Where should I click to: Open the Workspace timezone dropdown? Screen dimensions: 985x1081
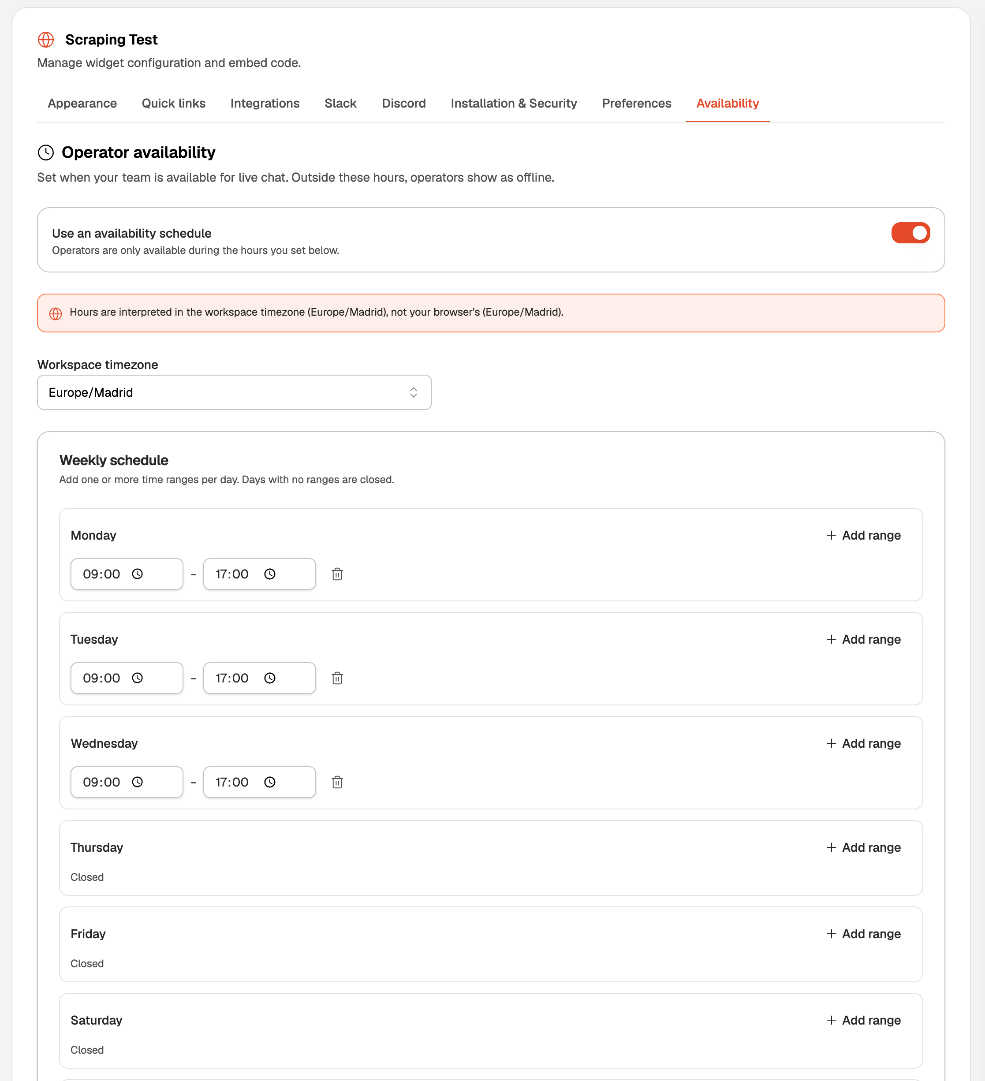tap(234, 392)
